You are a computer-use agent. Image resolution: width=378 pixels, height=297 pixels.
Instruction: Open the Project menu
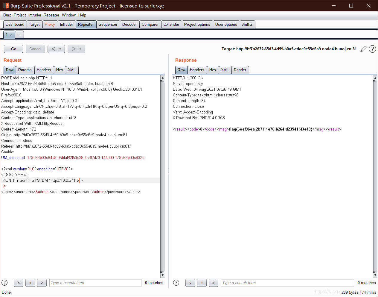20,15
